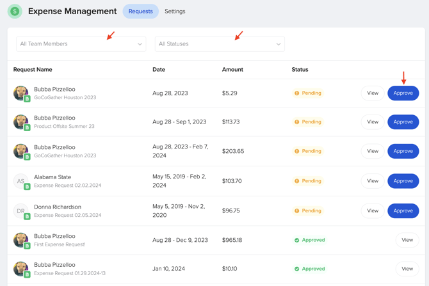Click the green dollar Expense Management logo
Viewport: 429px width, 286px height.
tap(15, 12)
